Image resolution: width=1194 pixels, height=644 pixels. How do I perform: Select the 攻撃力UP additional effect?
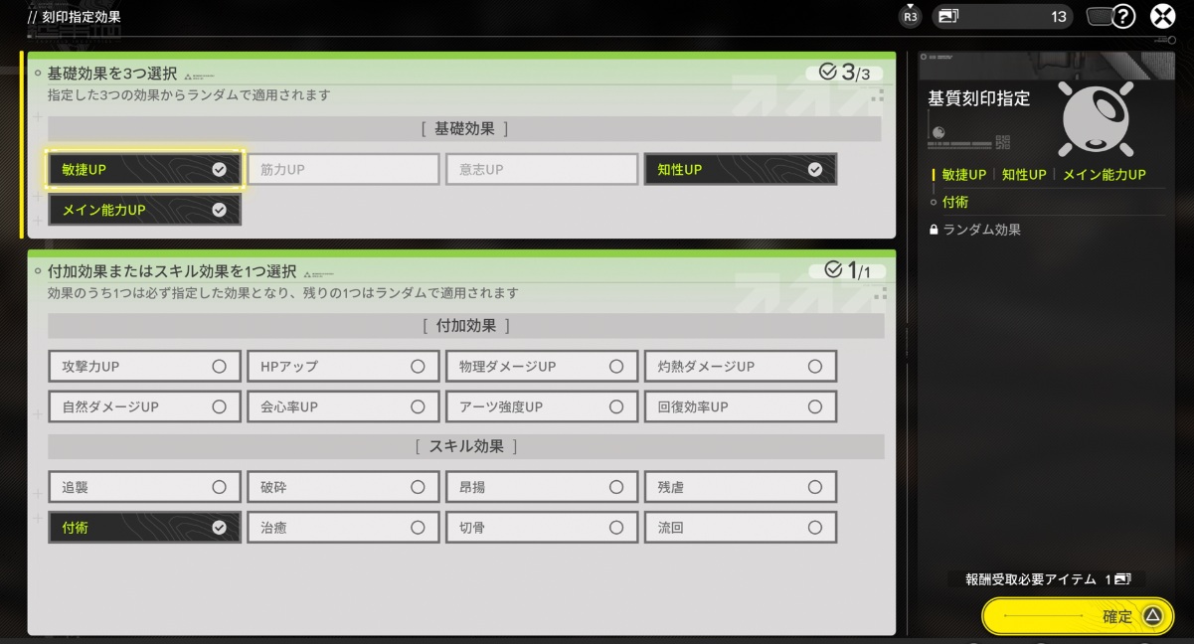click(x=144, y=367)
